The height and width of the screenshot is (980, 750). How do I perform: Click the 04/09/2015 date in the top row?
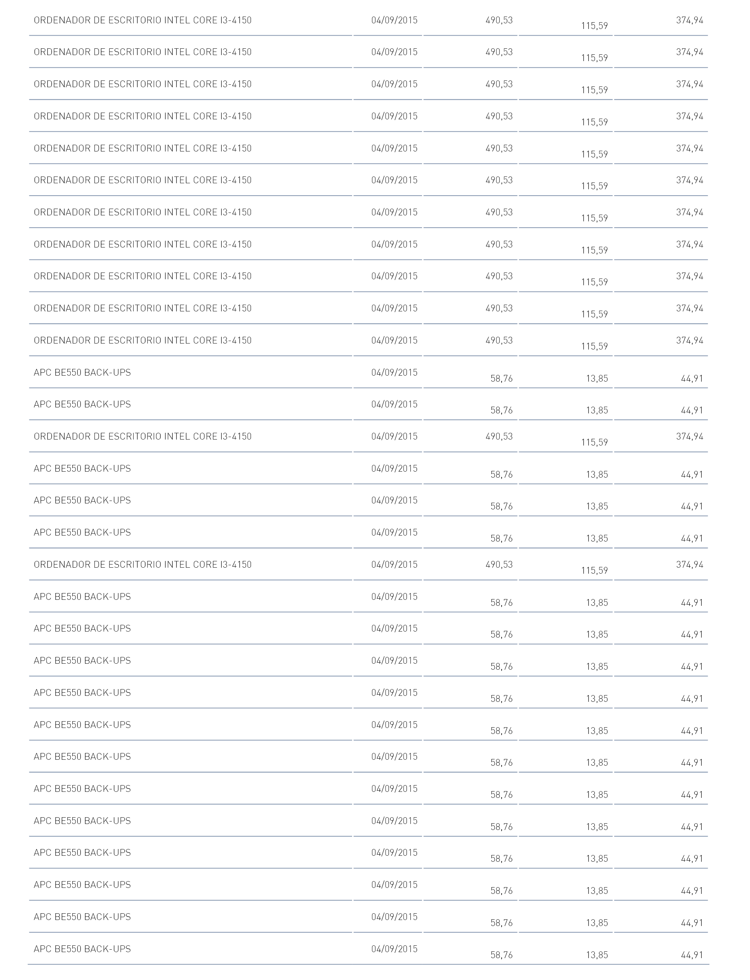394,20
